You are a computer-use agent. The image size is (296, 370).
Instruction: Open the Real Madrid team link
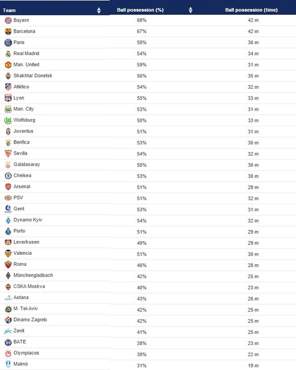(26, 54)
